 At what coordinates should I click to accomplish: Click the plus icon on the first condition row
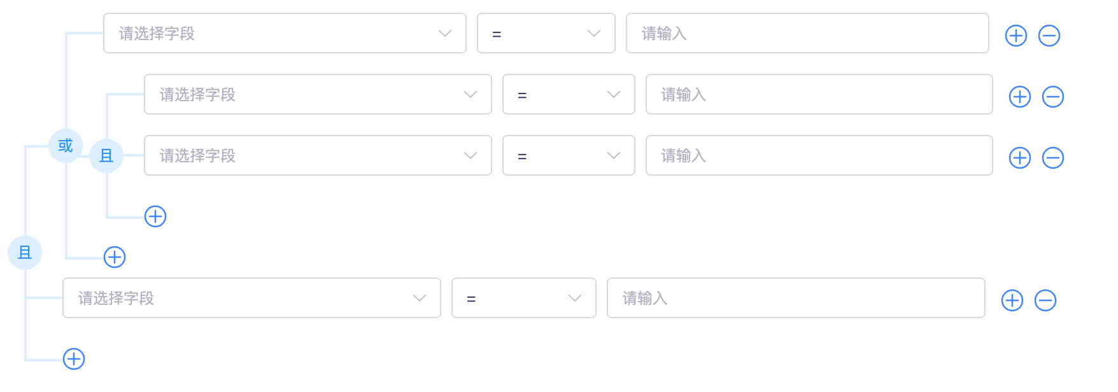[1016, 36]
